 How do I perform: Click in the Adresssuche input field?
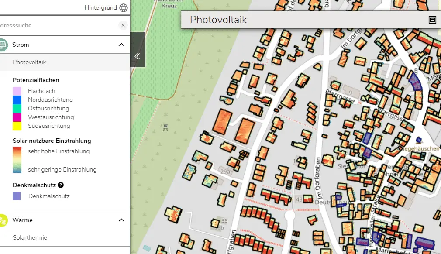[x=57, y=26]
